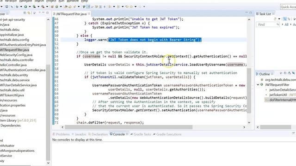Click the Quick Access search box
296x166 pixels.
(288, 7)
